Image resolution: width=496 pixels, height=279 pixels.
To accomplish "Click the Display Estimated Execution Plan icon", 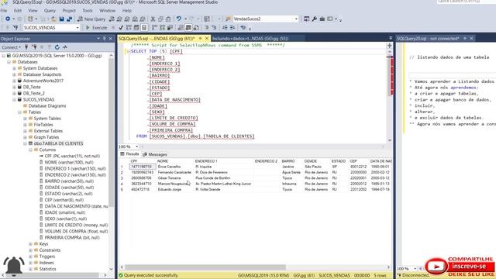I will click(x=129, y=28).
